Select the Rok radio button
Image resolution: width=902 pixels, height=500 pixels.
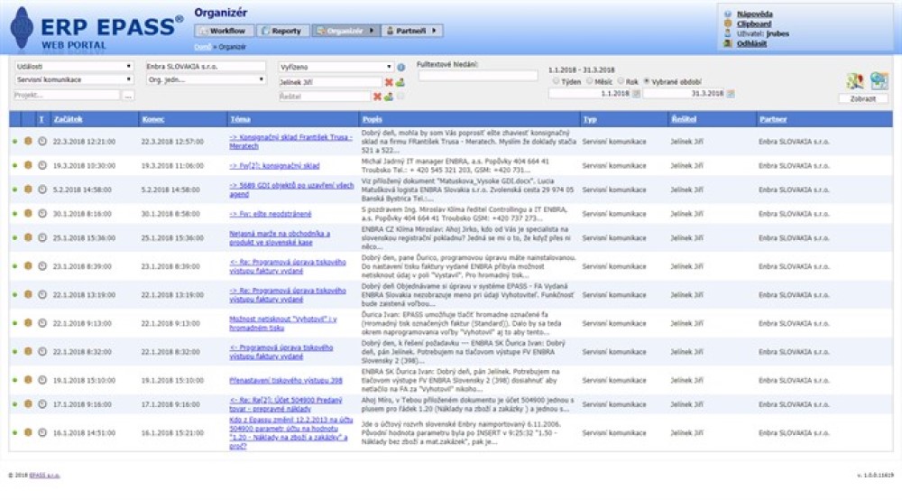click(x=621, y=82)
